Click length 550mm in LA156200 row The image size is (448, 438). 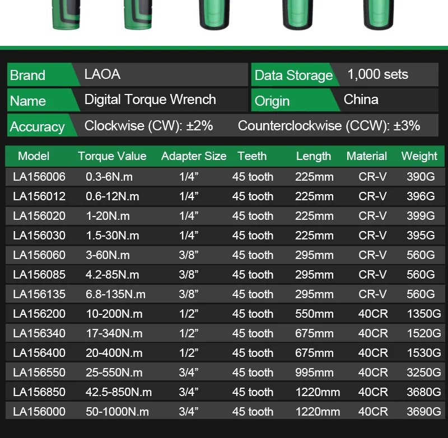click(x=314, y=314)
